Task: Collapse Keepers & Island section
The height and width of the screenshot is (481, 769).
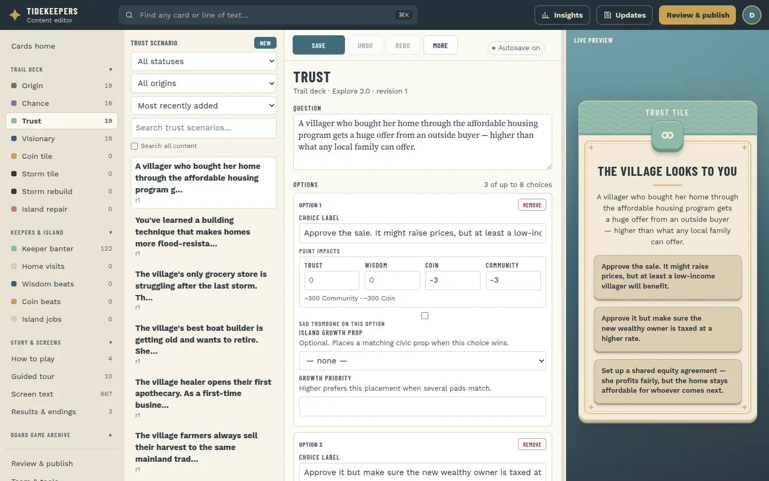Action: pos(61,232)
